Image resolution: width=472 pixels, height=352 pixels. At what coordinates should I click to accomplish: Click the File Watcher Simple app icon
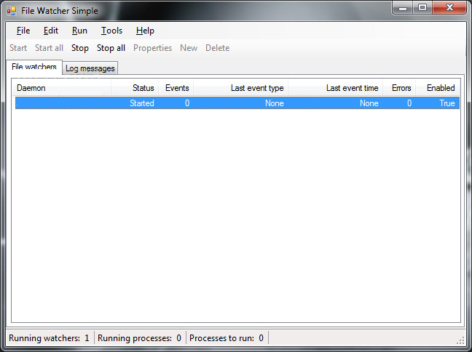click(12, 11)
